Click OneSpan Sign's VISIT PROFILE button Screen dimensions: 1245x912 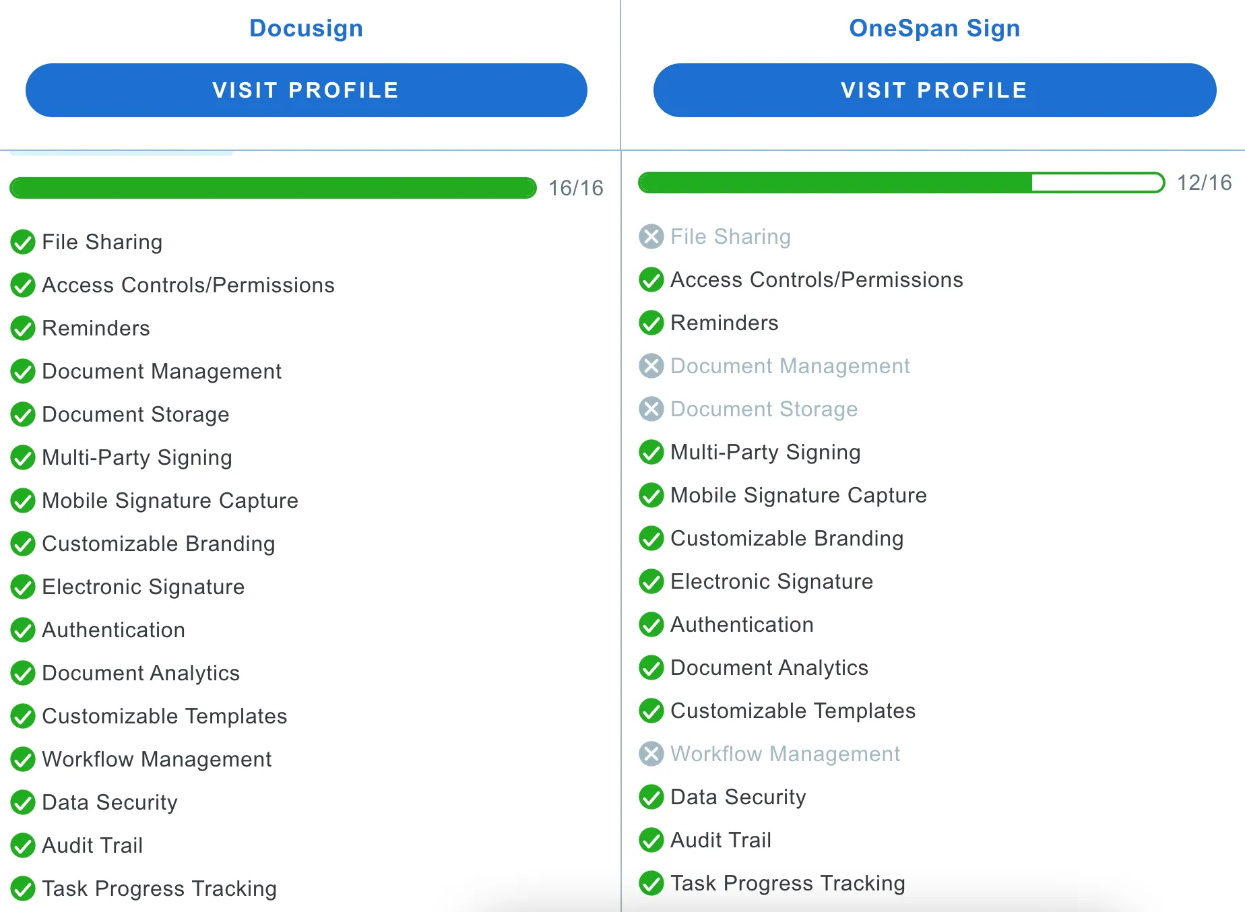tap(935, 90)
